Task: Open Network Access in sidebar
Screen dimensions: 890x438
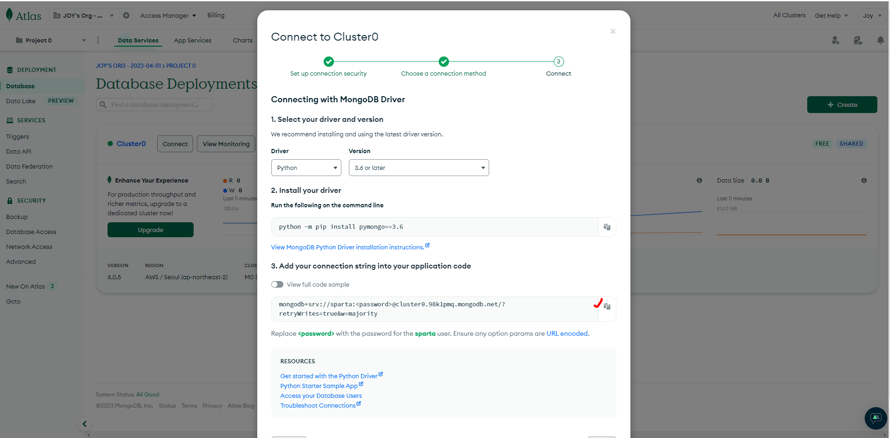Action: (29, 247)
